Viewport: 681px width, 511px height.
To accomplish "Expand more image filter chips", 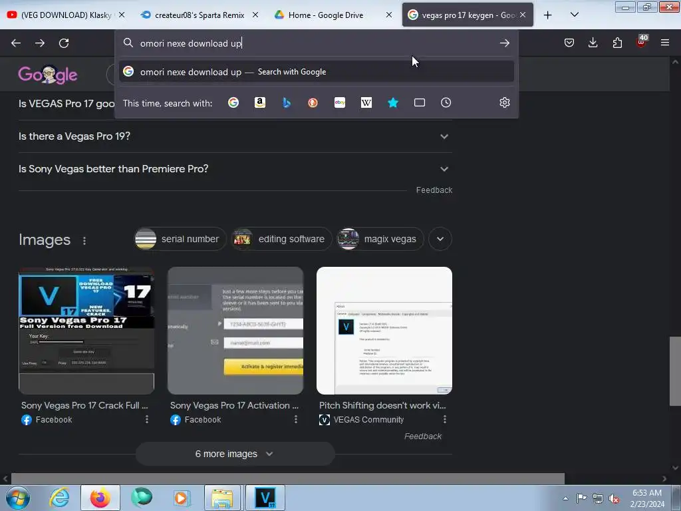I will point(440,239).
